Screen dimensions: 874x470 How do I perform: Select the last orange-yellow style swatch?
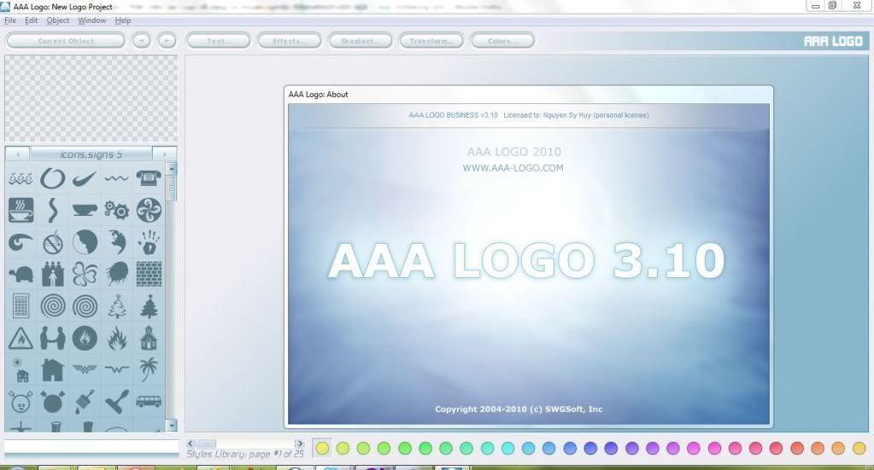coord(859,448)
